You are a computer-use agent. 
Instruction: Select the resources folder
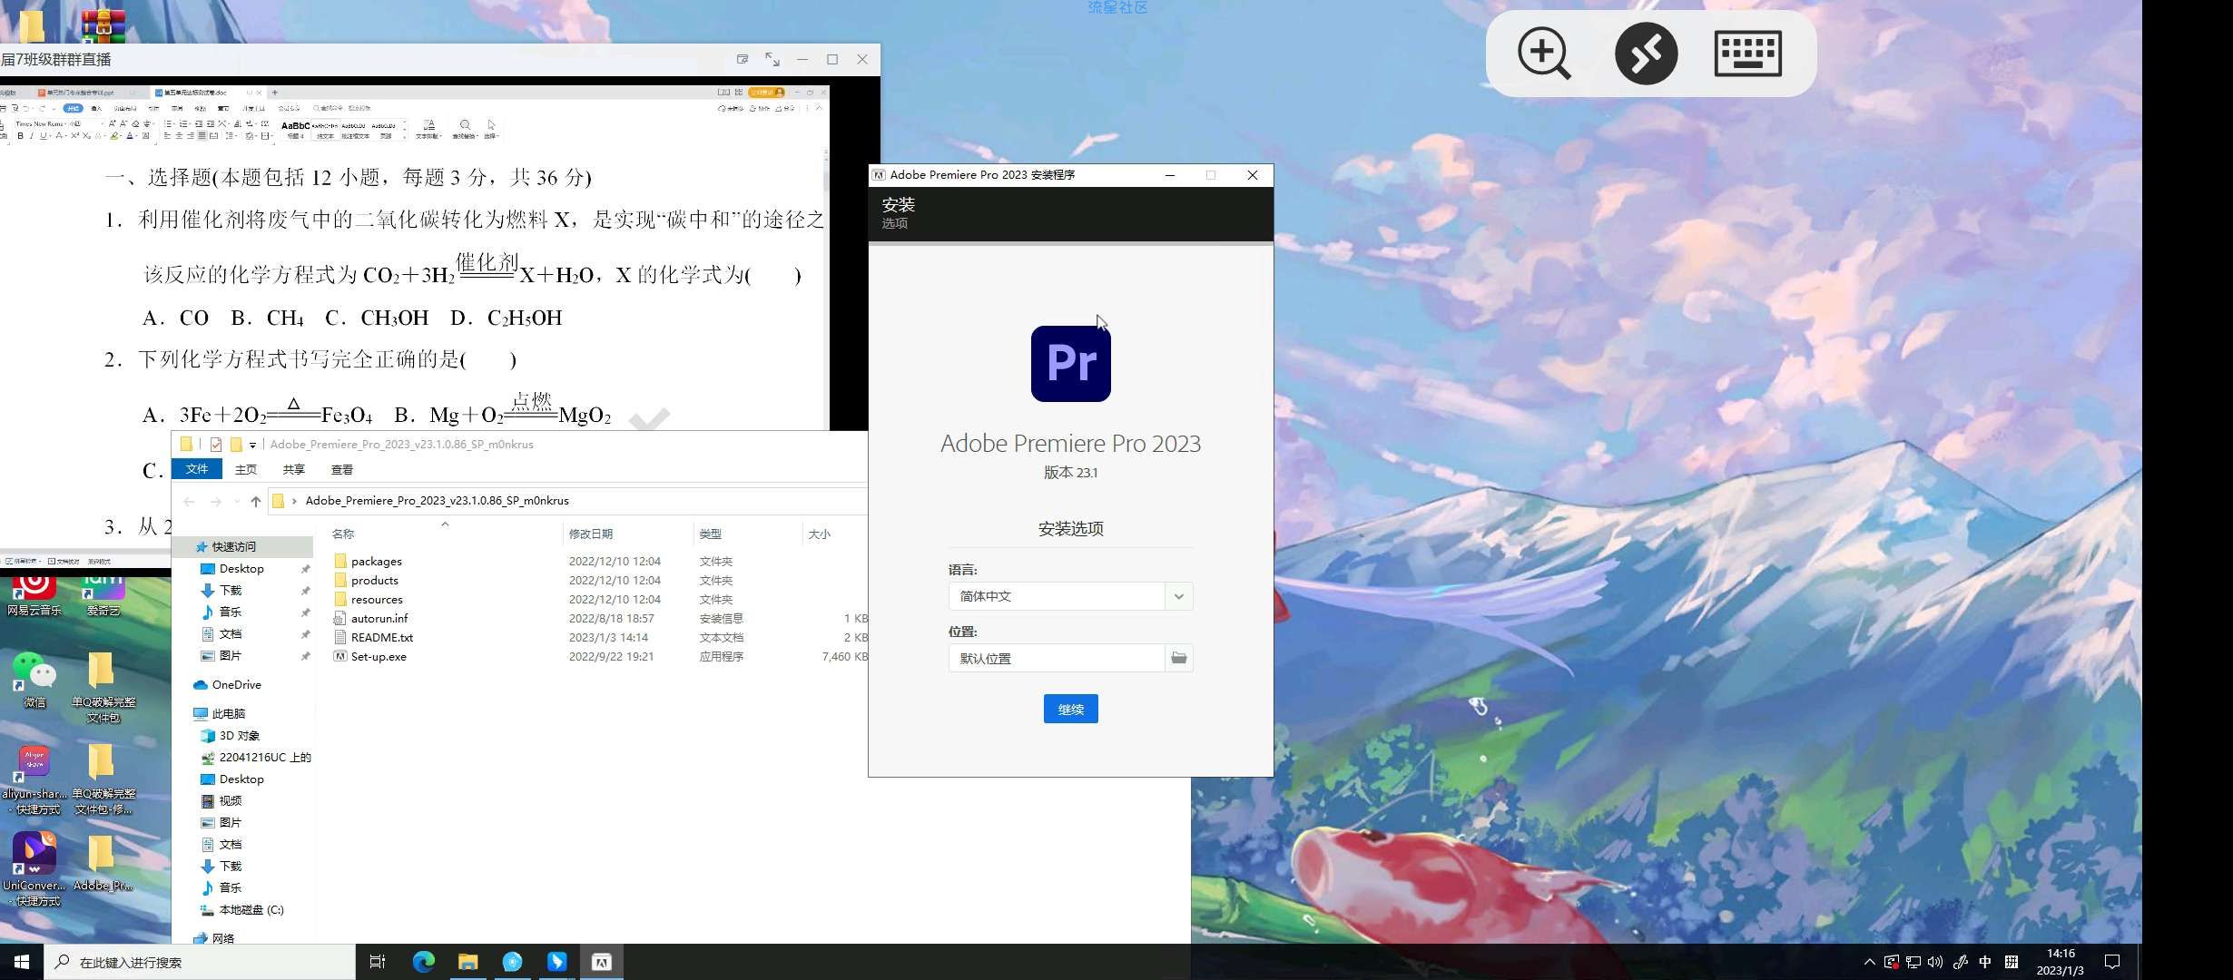(377, 600)
